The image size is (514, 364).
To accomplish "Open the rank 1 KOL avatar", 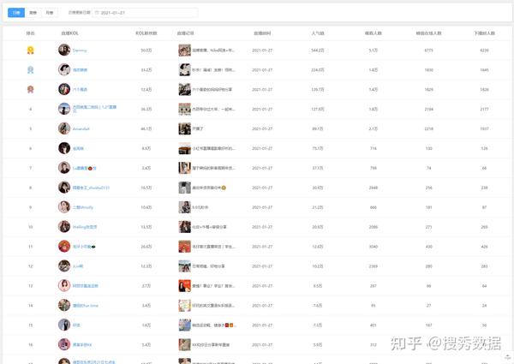I will (64, 50).
